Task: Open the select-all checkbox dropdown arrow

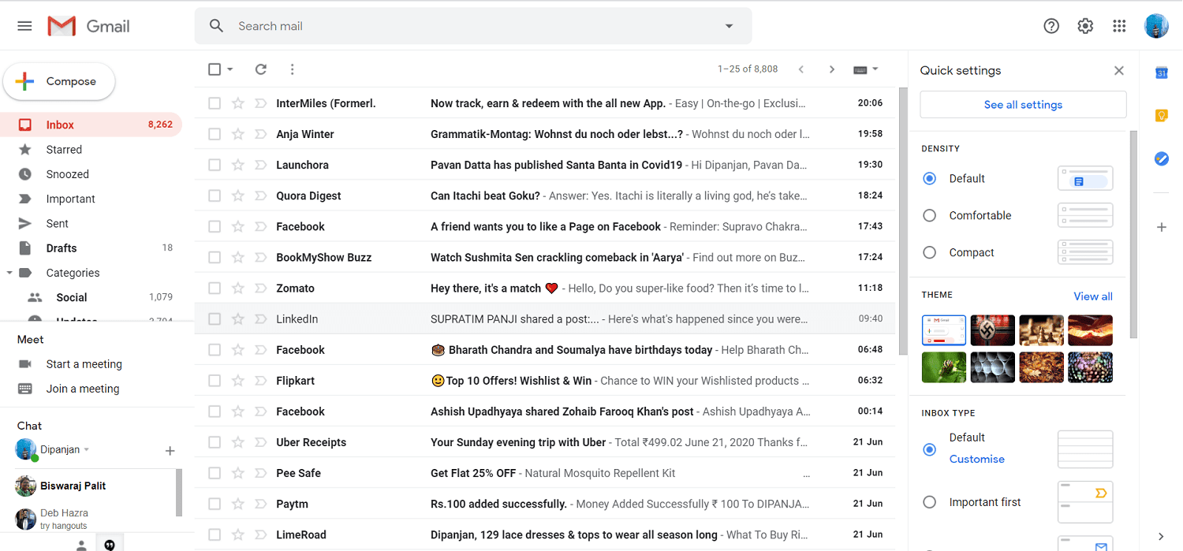Action: pos(230,69)
